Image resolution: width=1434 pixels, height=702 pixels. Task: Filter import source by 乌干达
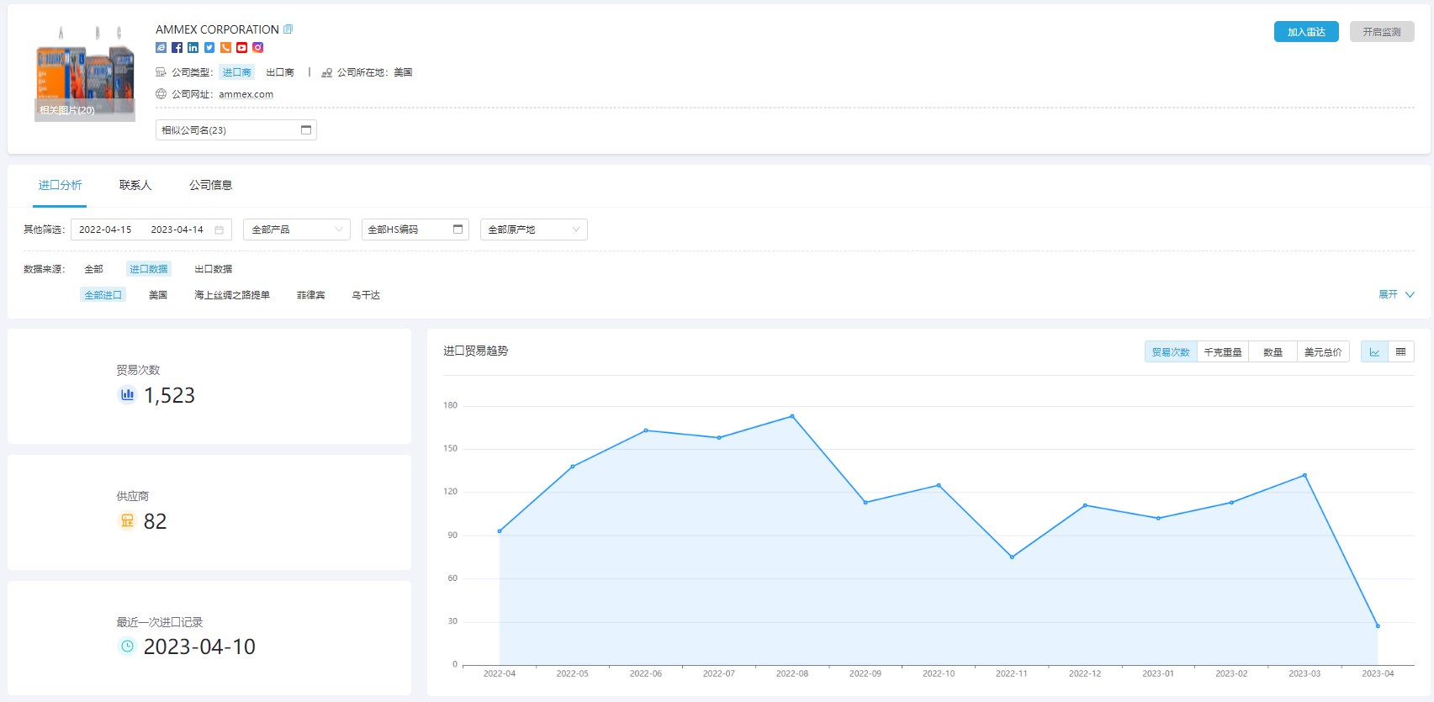click(x=366, y=295)
